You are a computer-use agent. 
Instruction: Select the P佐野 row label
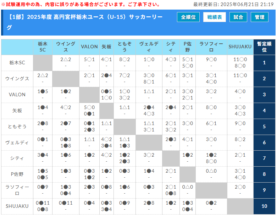point(17,174)
